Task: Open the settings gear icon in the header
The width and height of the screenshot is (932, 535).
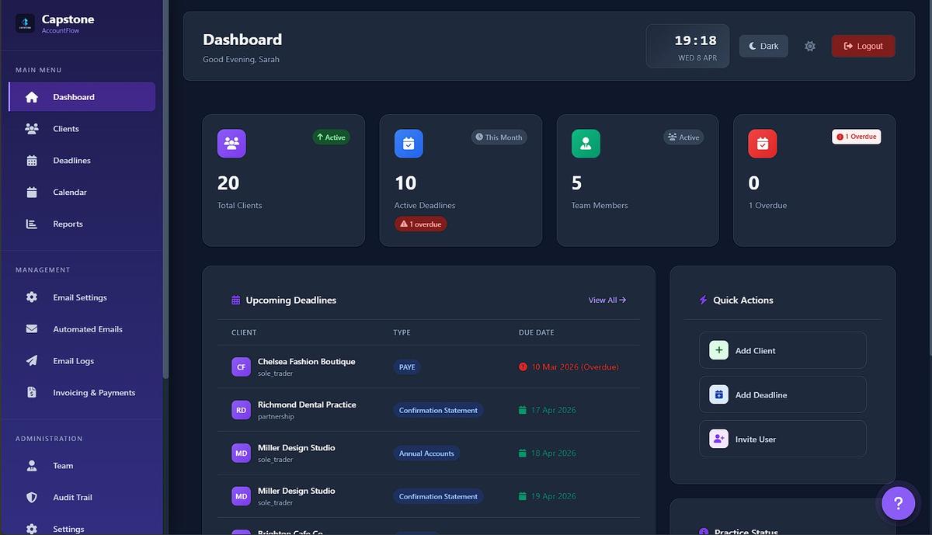Action: point(810,46)
